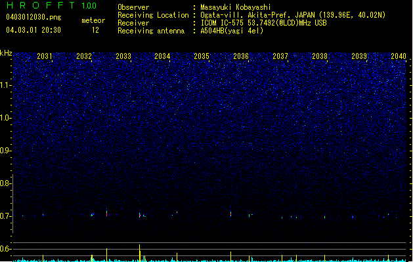Click the 2037 time marker
This screenshot has width=413, height=262.
pos(280,56)
